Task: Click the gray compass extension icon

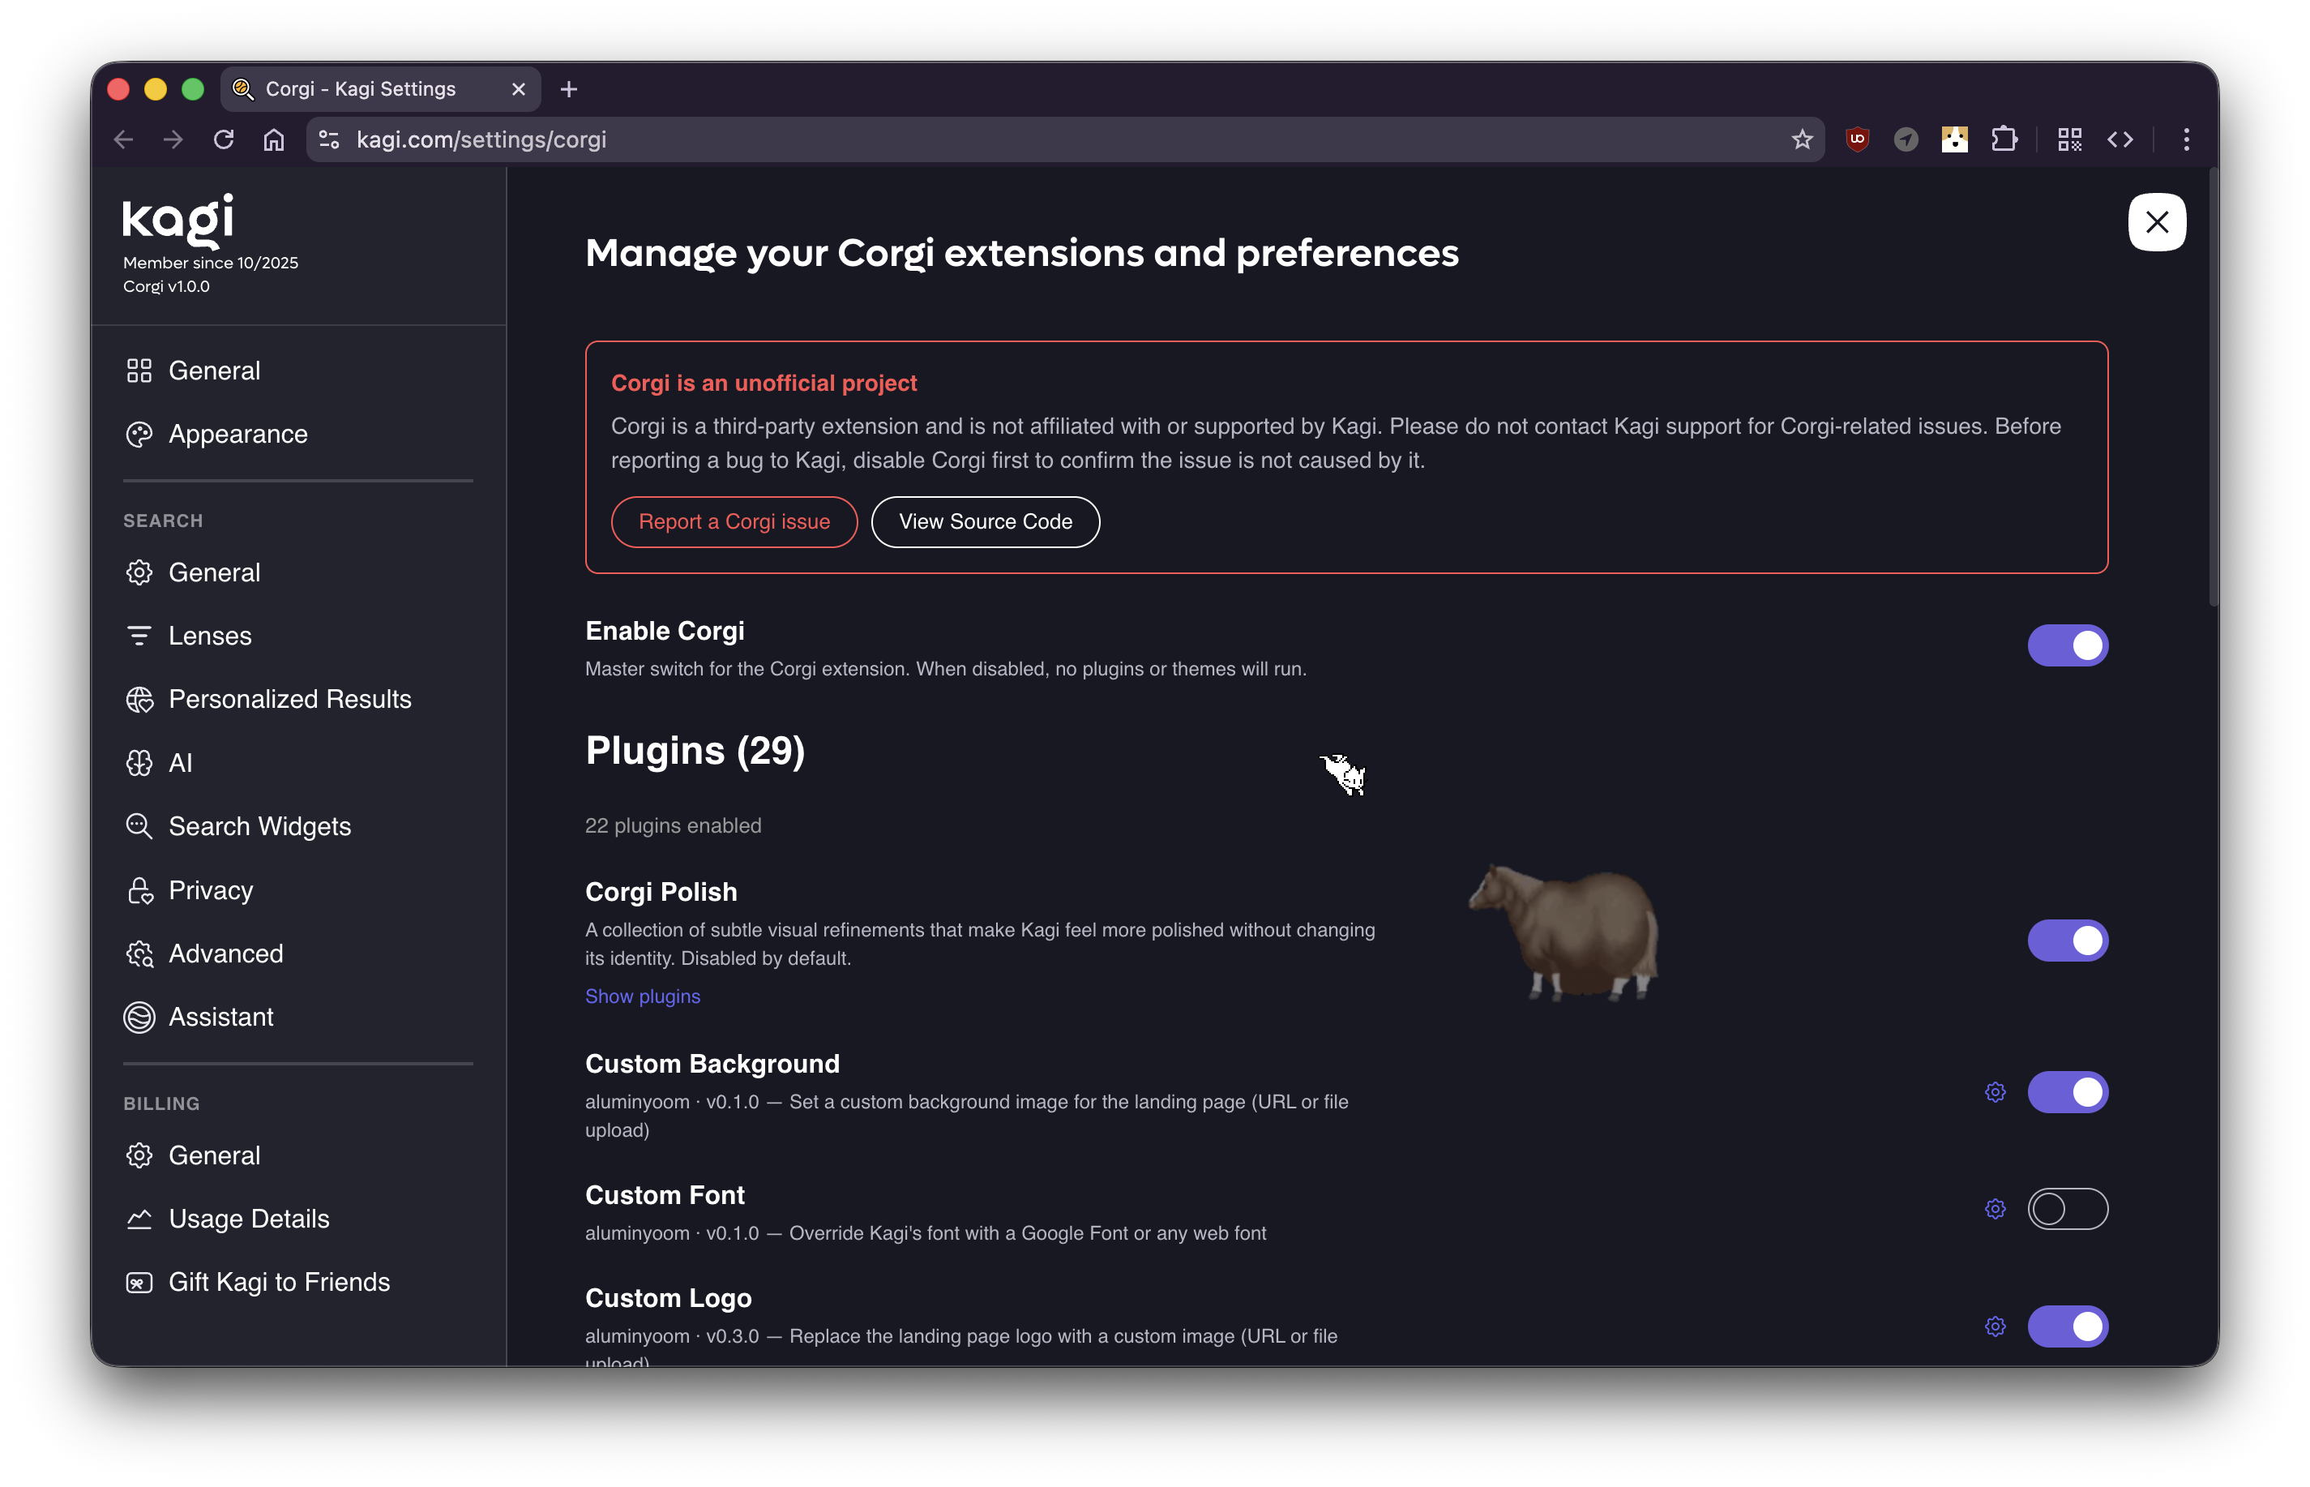Action: pos(1906,140)
